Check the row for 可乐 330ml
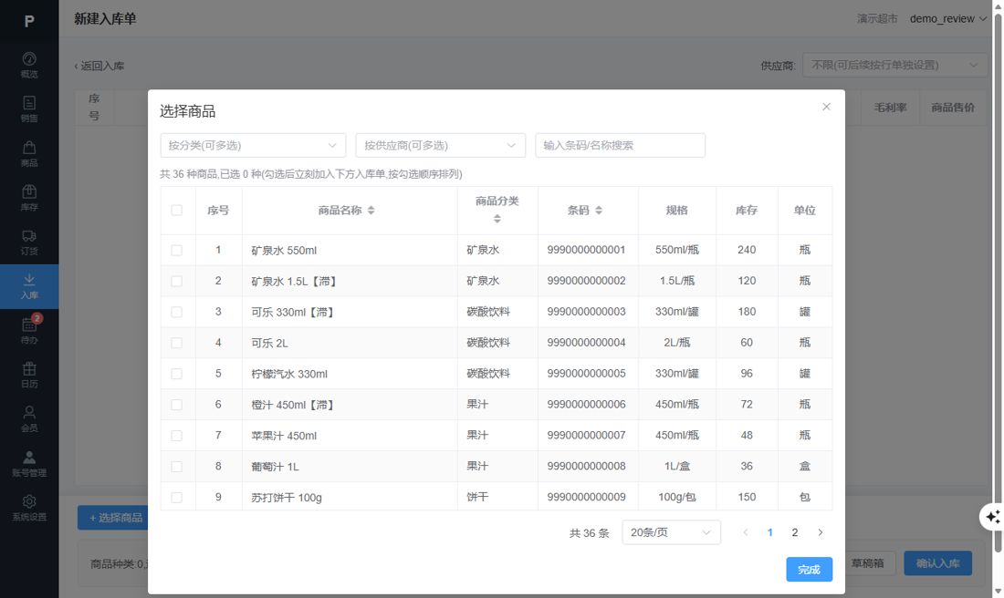The width and height of the screenshot is (1004, 598). pos(177,312)
